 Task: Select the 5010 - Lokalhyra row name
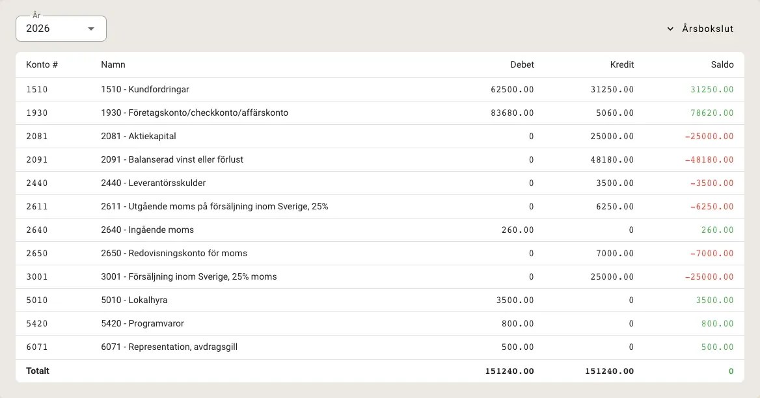pyautogui.click(x=134, y=300)
